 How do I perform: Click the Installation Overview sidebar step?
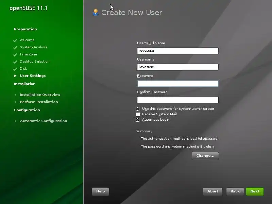click(40, 95)
